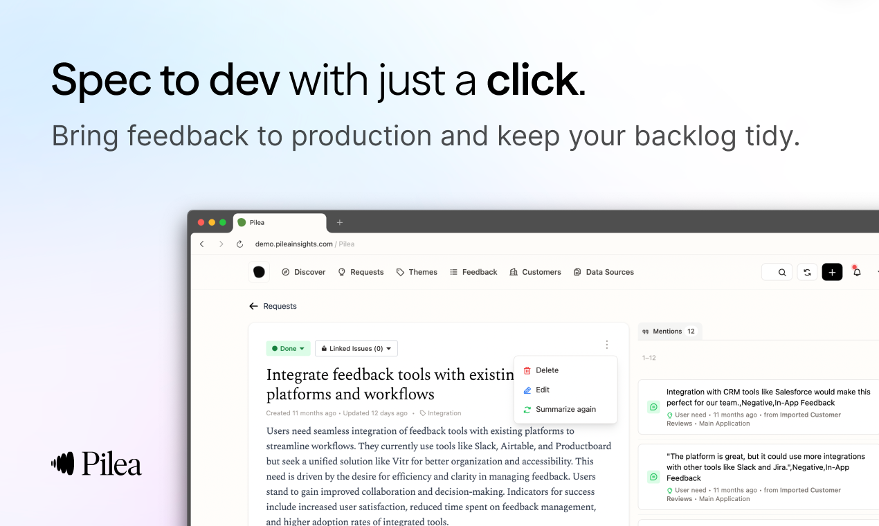Navigate to Customers
Screen dimensions: 879x526
pyautogui.click(x=535, y=272)
